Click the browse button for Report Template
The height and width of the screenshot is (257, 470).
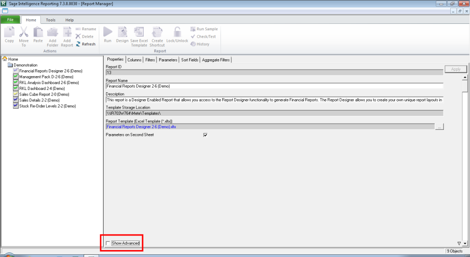click(439, 127)
